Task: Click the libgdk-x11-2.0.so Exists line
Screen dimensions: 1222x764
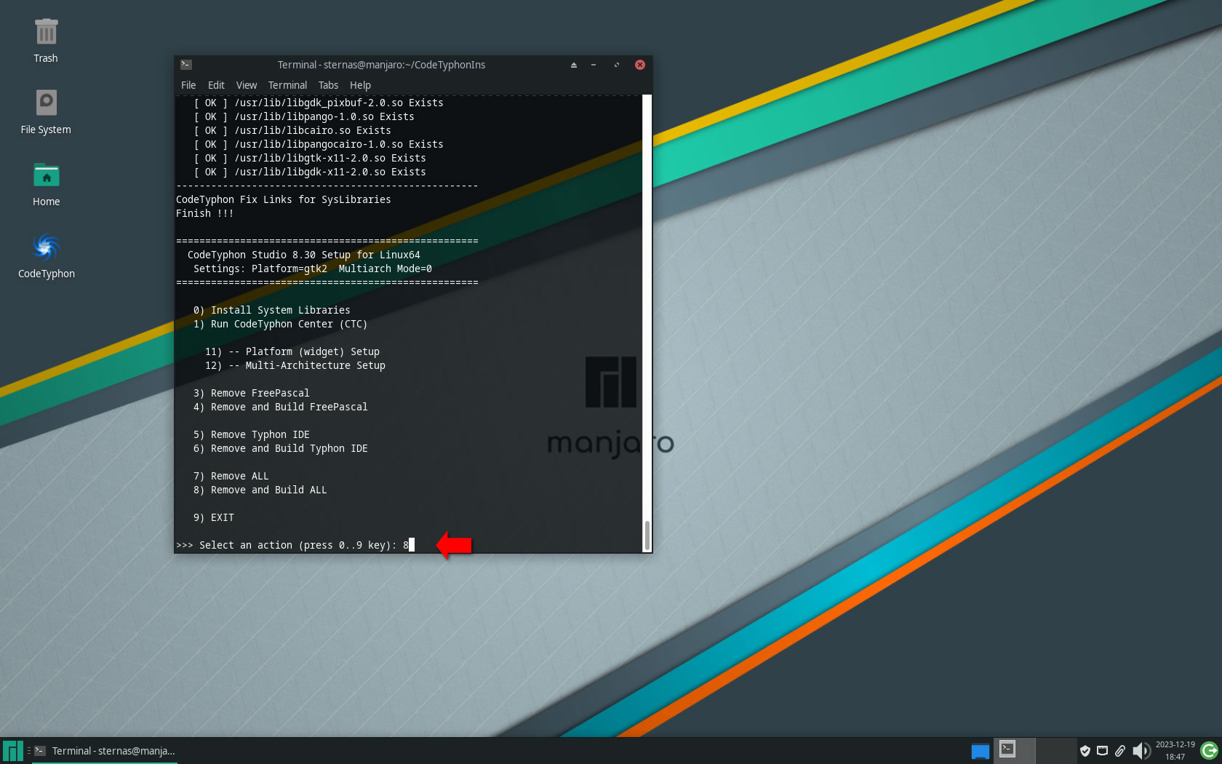Action: coord(309,172)
